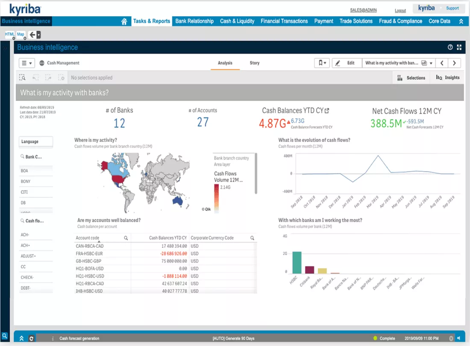Switch to the Story tab
The height and width of the screenshot is (346, 470).
click(255, 63)
